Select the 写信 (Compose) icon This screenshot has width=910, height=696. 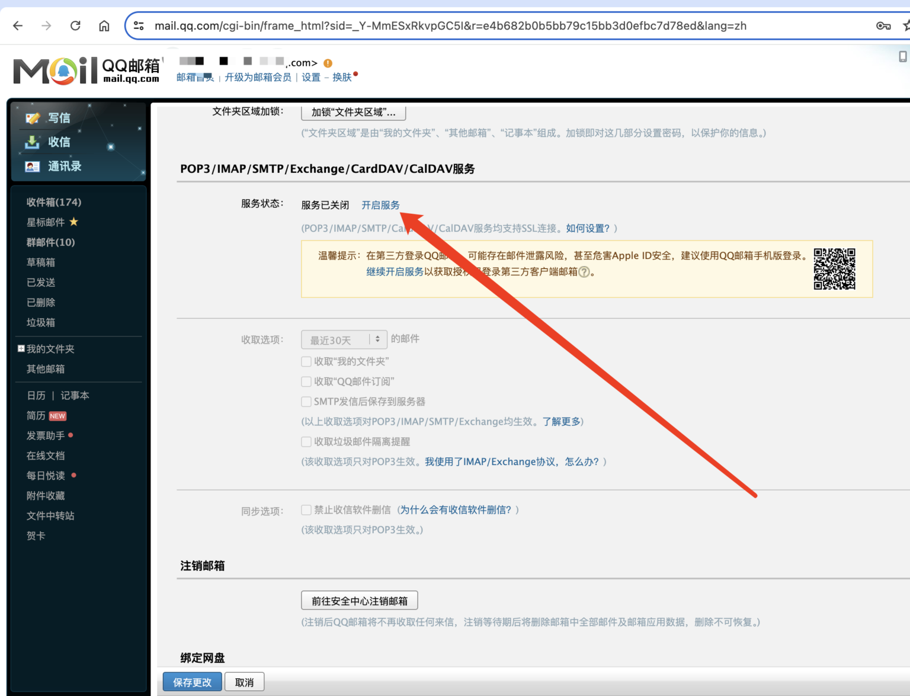click(x=34, y=117)
